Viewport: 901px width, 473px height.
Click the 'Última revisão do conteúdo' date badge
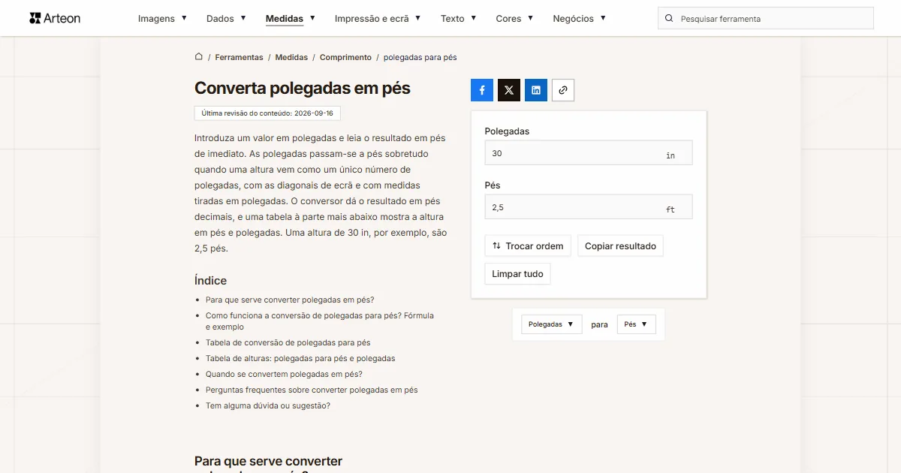(267, 113)
